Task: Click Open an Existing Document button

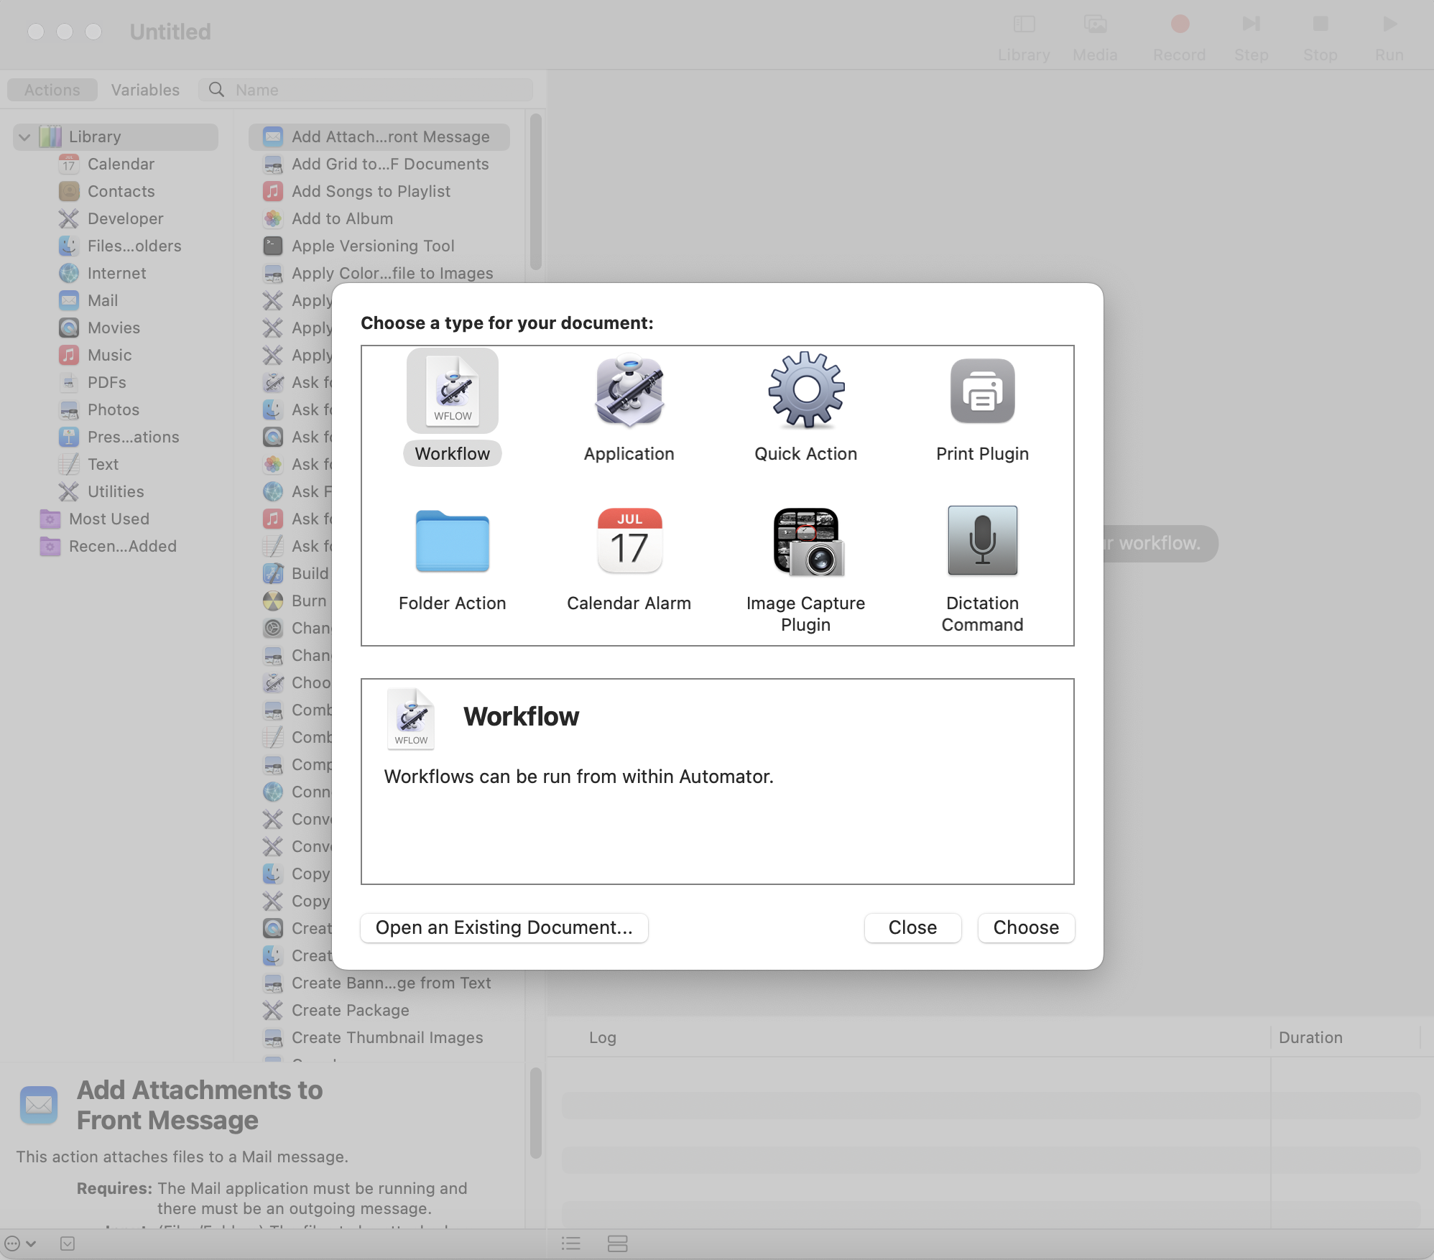Action: (x=504, y=927)
